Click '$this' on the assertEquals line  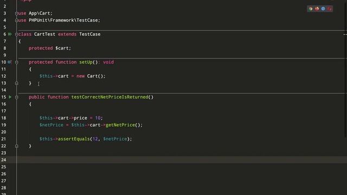click(46, 139)
